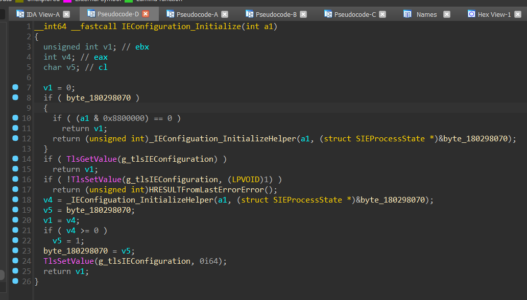Click the ebx register comment
Viewport: 527px width, 300px height.
142,47
